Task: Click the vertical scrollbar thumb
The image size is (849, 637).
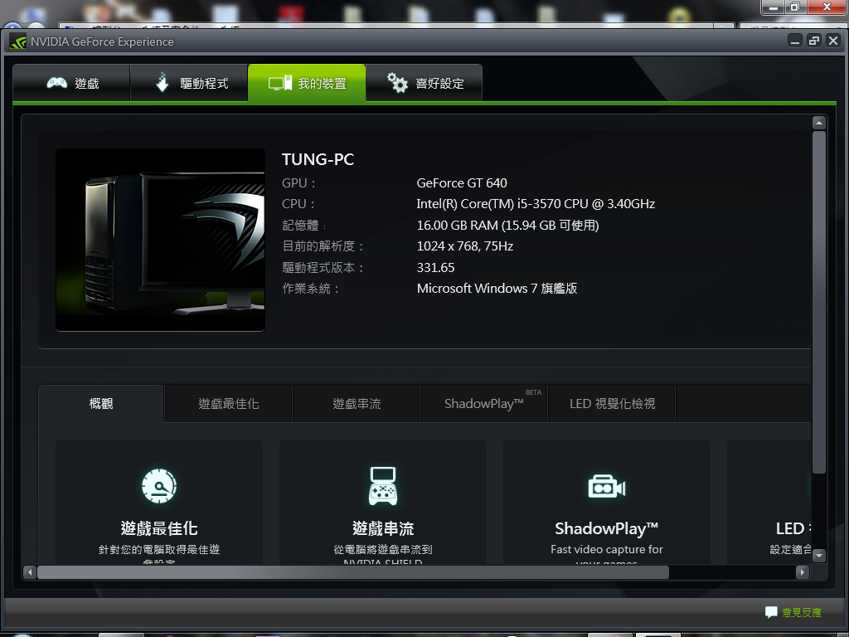Action: tap(818, 302)
